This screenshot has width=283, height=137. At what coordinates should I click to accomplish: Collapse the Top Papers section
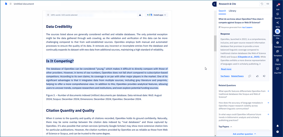click(225, 127)
